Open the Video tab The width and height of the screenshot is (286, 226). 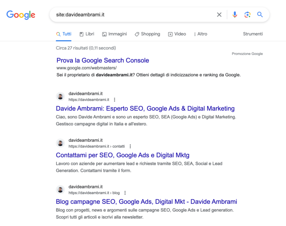click(x=177, y=34)
